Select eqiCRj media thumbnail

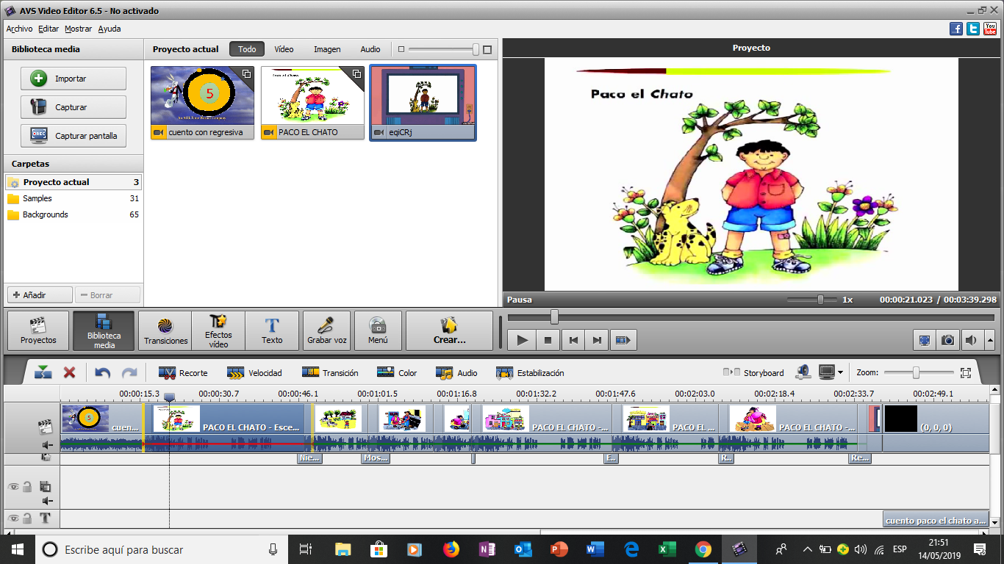(x=423, y=102)
